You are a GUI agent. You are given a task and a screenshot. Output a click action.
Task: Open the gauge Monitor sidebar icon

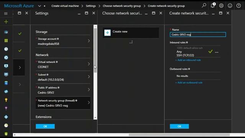point(6,125)
